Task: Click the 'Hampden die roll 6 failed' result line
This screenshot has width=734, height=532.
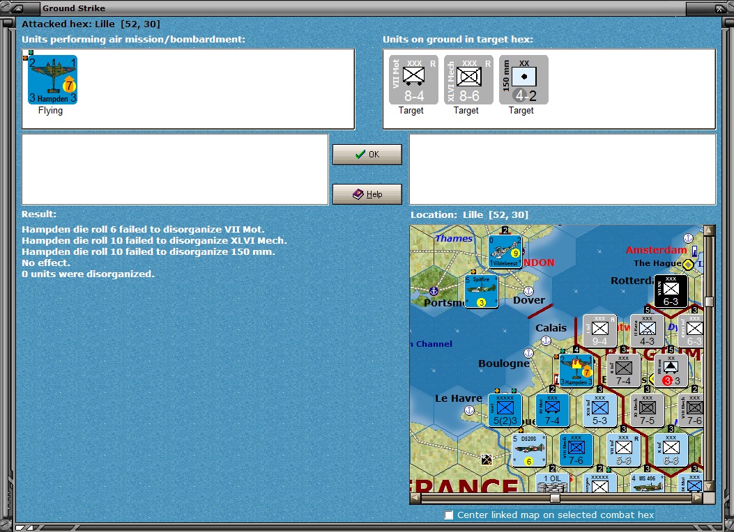Action: tap(143, 230)
